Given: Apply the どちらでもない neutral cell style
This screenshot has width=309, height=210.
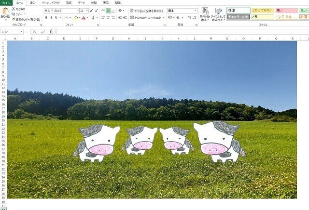Looking at the screenshot, I should (263, 11).
